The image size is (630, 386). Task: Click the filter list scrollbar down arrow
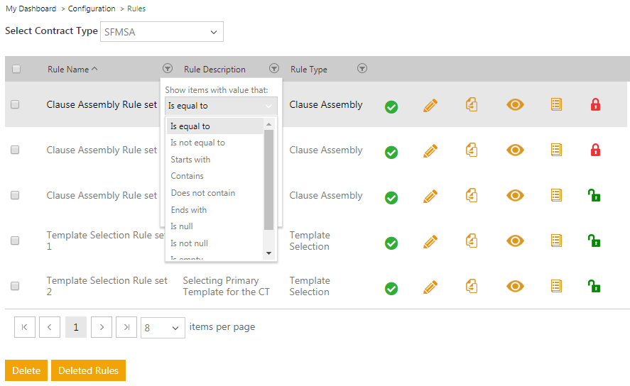(268, 253)
